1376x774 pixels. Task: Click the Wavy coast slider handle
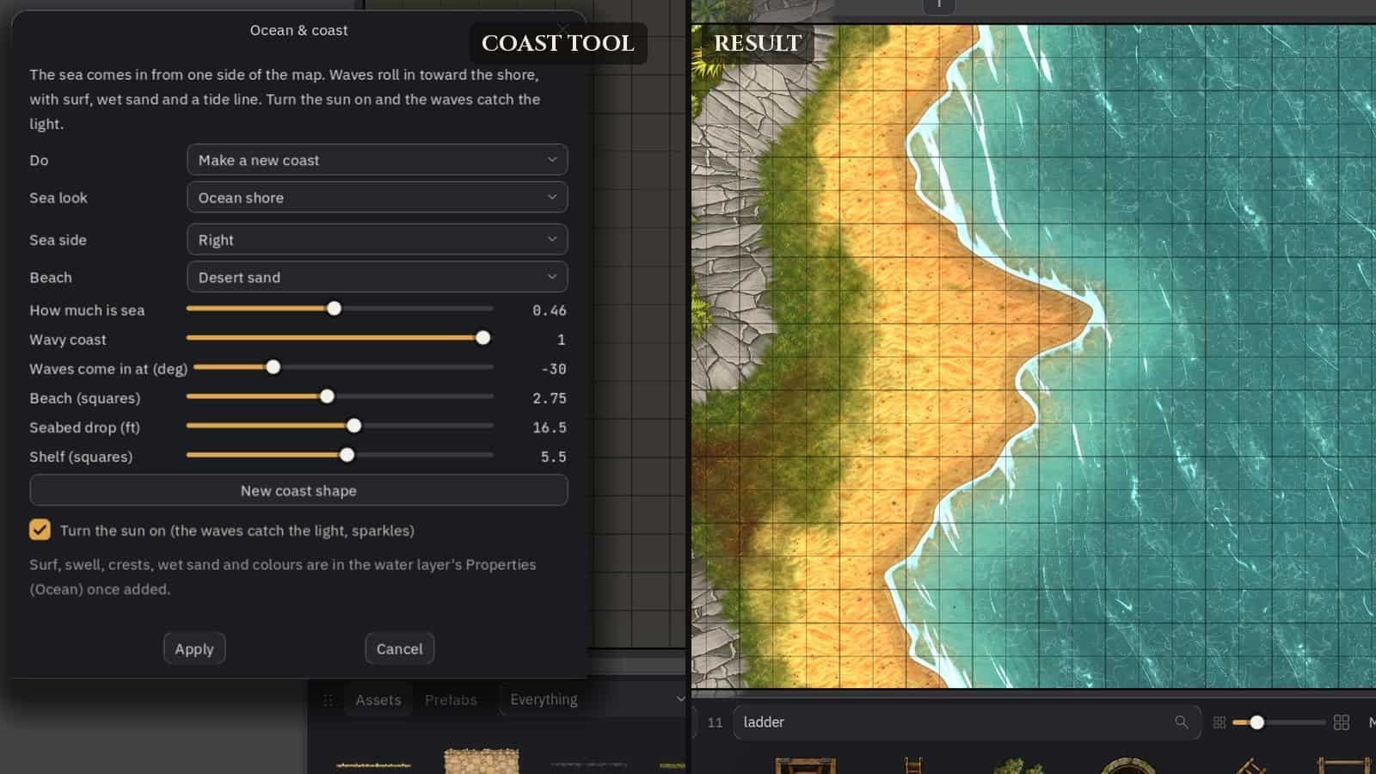(483, 338)
